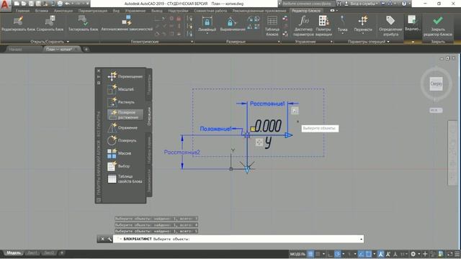Screen dimensions: 461x259
Task: Open the Insert (Вставка) ribbon tab
Action: point(42,11)
